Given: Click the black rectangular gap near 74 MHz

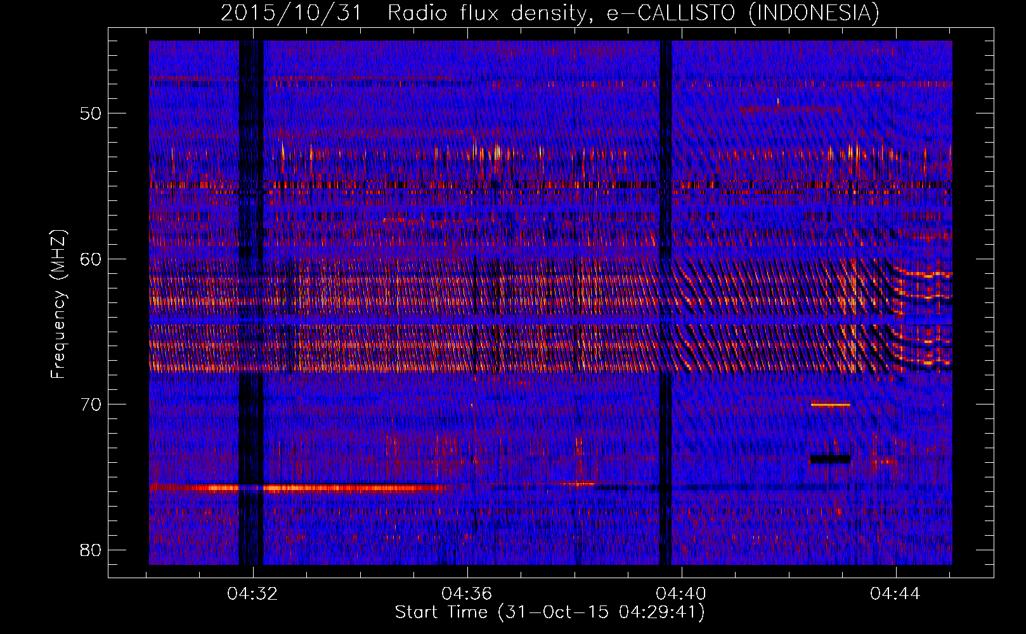Looking at the screenshot, I should 830,459.
